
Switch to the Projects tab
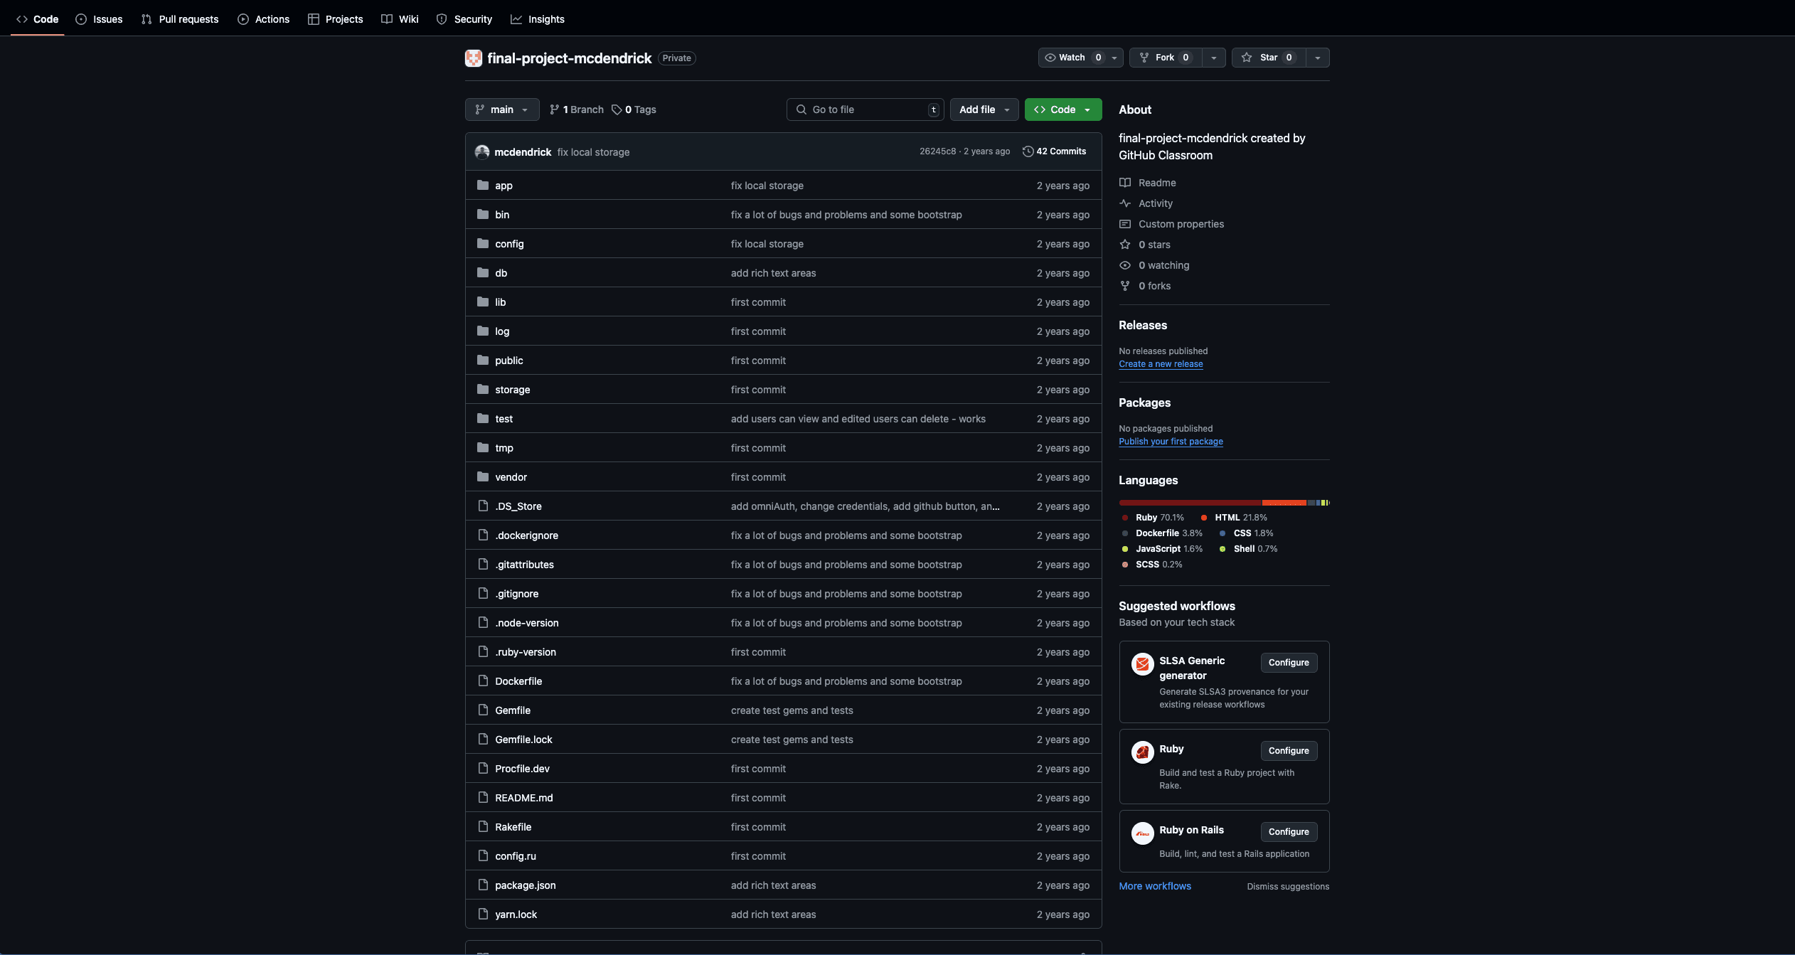[x=336, y=19]
